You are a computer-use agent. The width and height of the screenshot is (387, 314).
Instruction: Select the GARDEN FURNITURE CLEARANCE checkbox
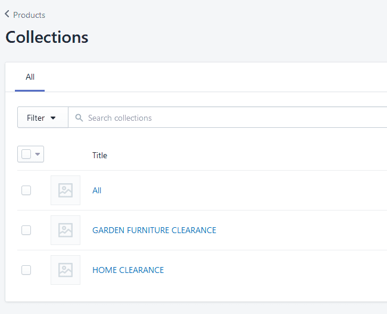point(26,230)
